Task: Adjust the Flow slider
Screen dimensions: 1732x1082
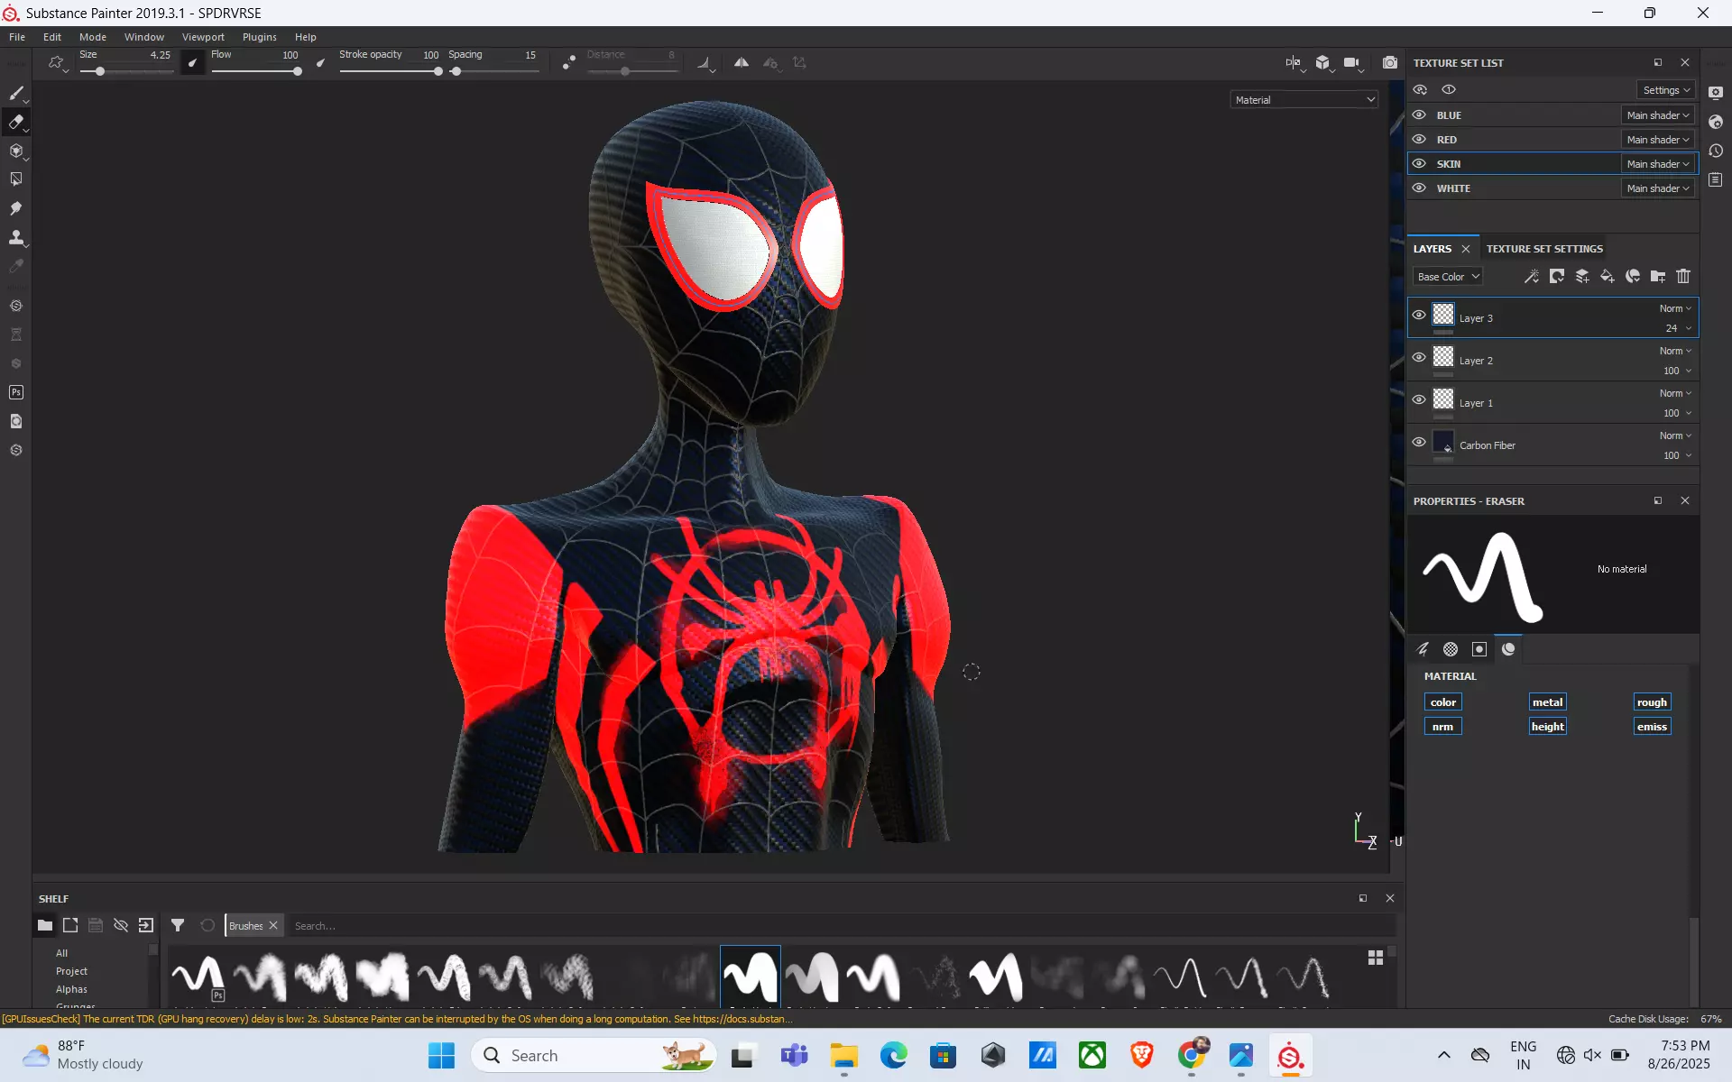Action: (255, 71)
